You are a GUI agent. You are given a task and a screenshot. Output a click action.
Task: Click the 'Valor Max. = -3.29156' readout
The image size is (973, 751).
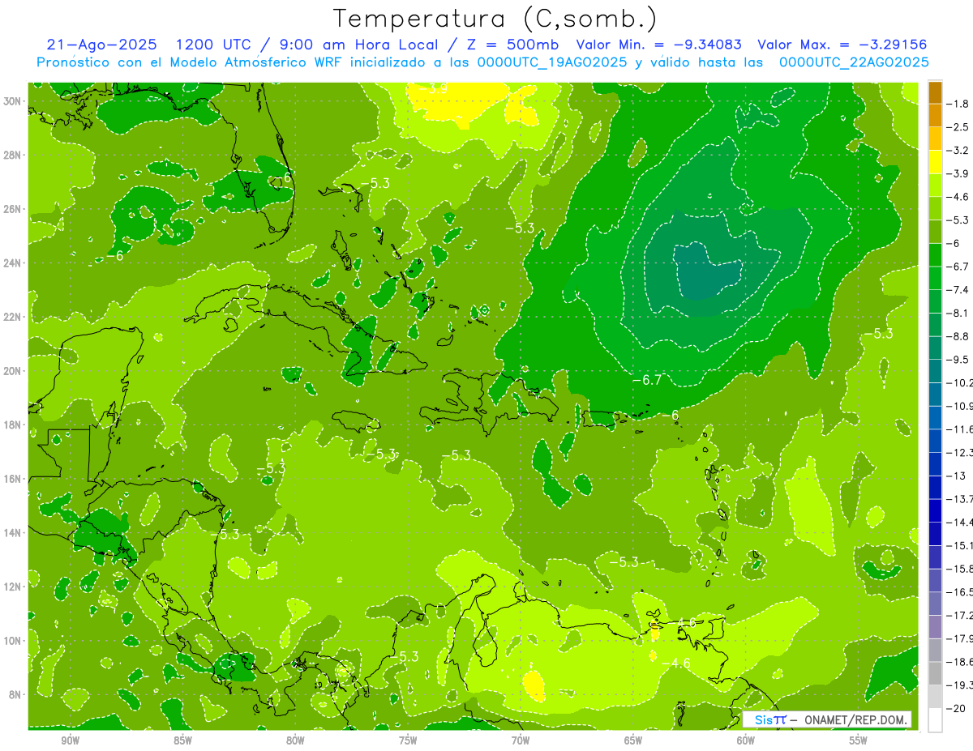tap(842, 45)
